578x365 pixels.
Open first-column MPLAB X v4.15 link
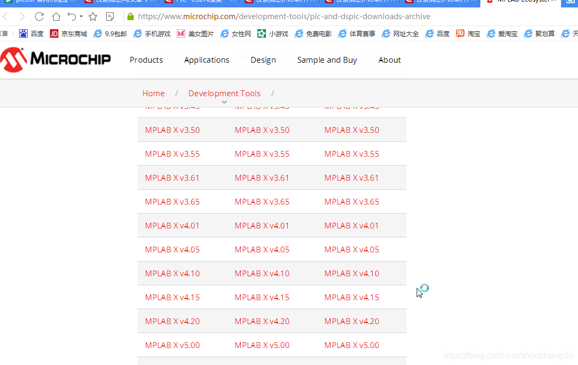click(172, 298)
